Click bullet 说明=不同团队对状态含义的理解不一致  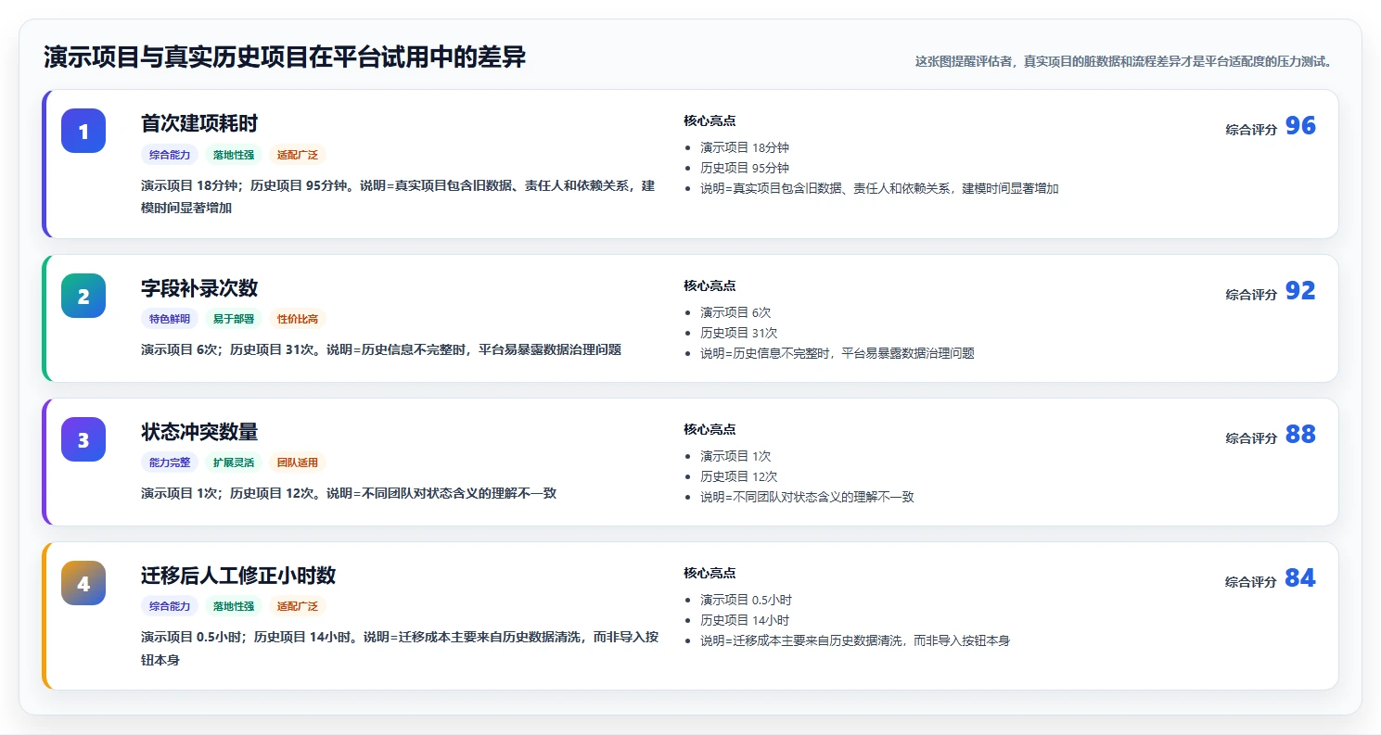pos(807,497)
